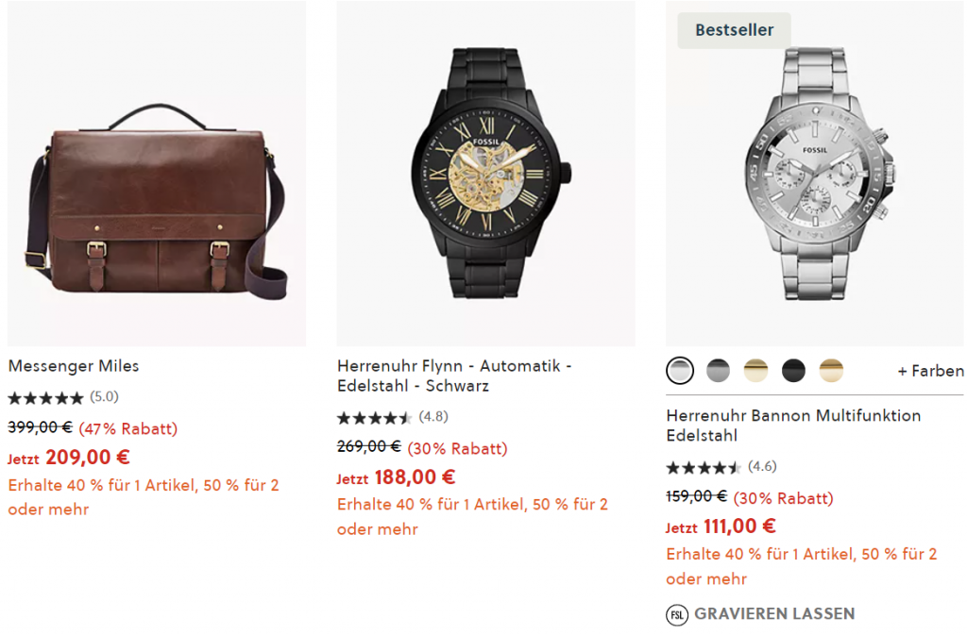Click the promo offer text under Messenger Miles
This screenshot has height=635, width=967.
pos(144,497)
